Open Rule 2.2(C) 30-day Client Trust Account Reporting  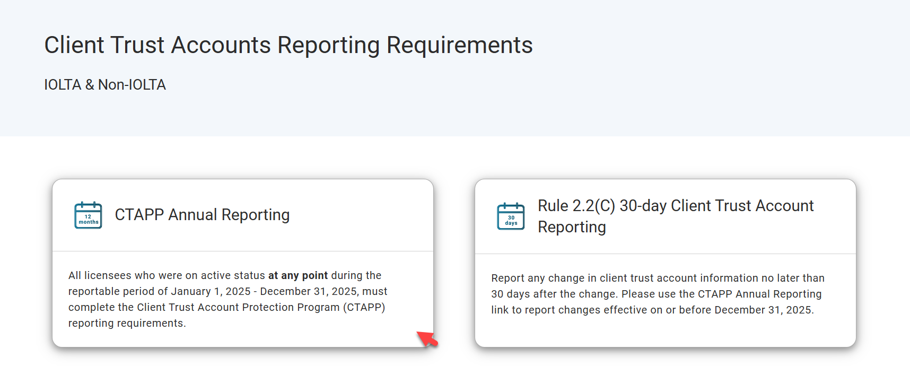click(x=676, y=216)
